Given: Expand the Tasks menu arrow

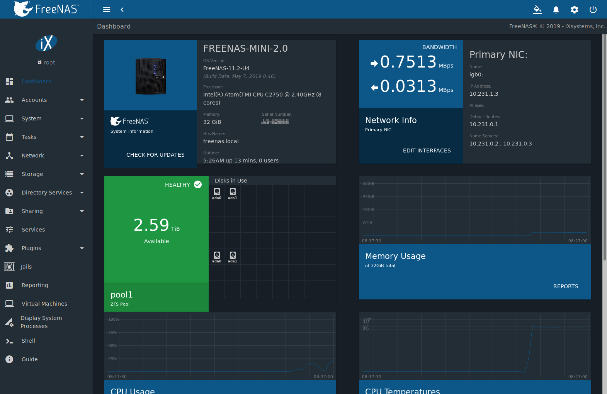Looking at the screenshot, I should click(82, 137).
